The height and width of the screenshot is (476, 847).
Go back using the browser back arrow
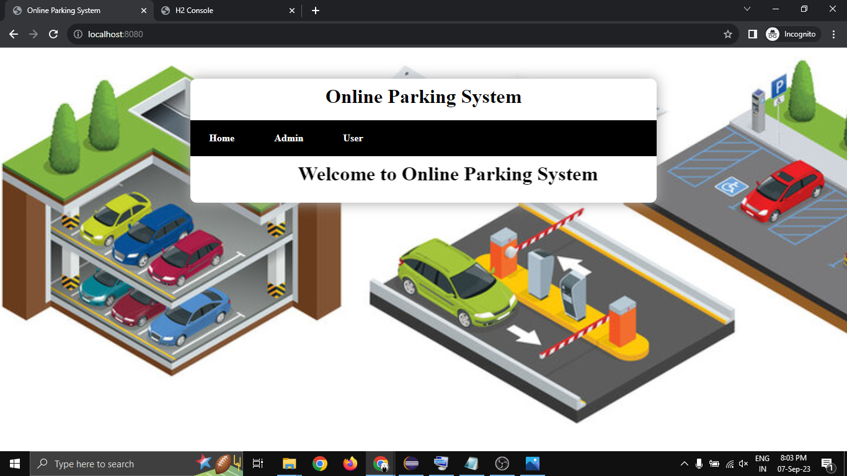[14, 34]
